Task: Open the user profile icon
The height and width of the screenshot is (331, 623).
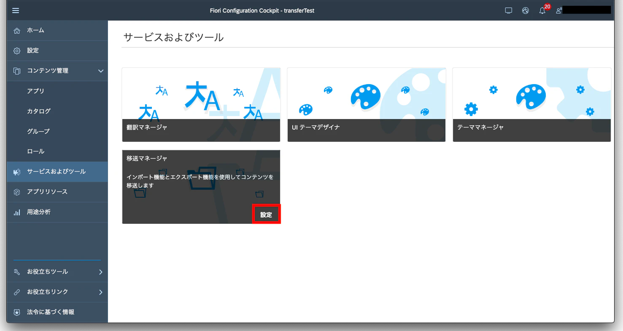Action: click(559, 11)
